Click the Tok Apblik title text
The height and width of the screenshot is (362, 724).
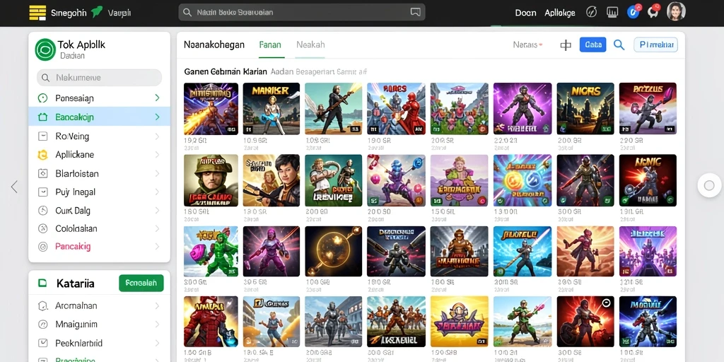click(81, 45)
